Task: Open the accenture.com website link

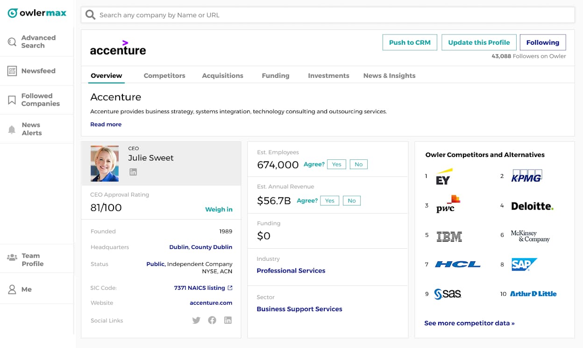Action: click(x=211, y=303)
